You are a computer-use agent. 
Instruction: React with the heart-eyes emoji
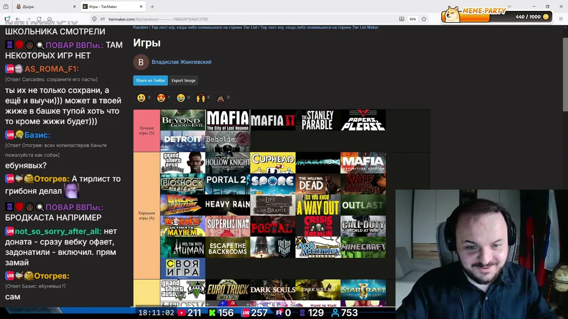[161, 98]
